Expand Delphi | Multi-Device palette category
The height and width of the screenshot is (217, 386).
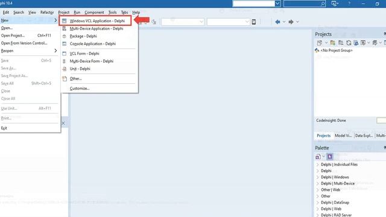coord(318,183)
